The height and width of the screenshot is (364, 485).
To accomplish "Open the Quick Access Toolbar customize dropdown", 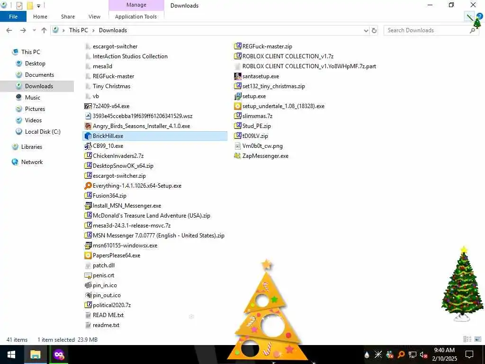I will pyautogui.click(x=38, y=6).
